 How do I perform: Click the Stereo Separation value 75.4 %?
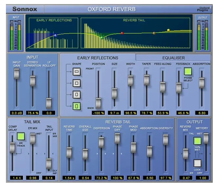33,113
